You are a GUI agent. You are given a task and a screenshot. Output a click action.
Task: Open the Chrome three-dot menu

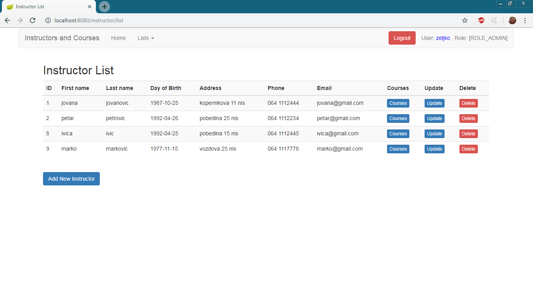[525, 20]
